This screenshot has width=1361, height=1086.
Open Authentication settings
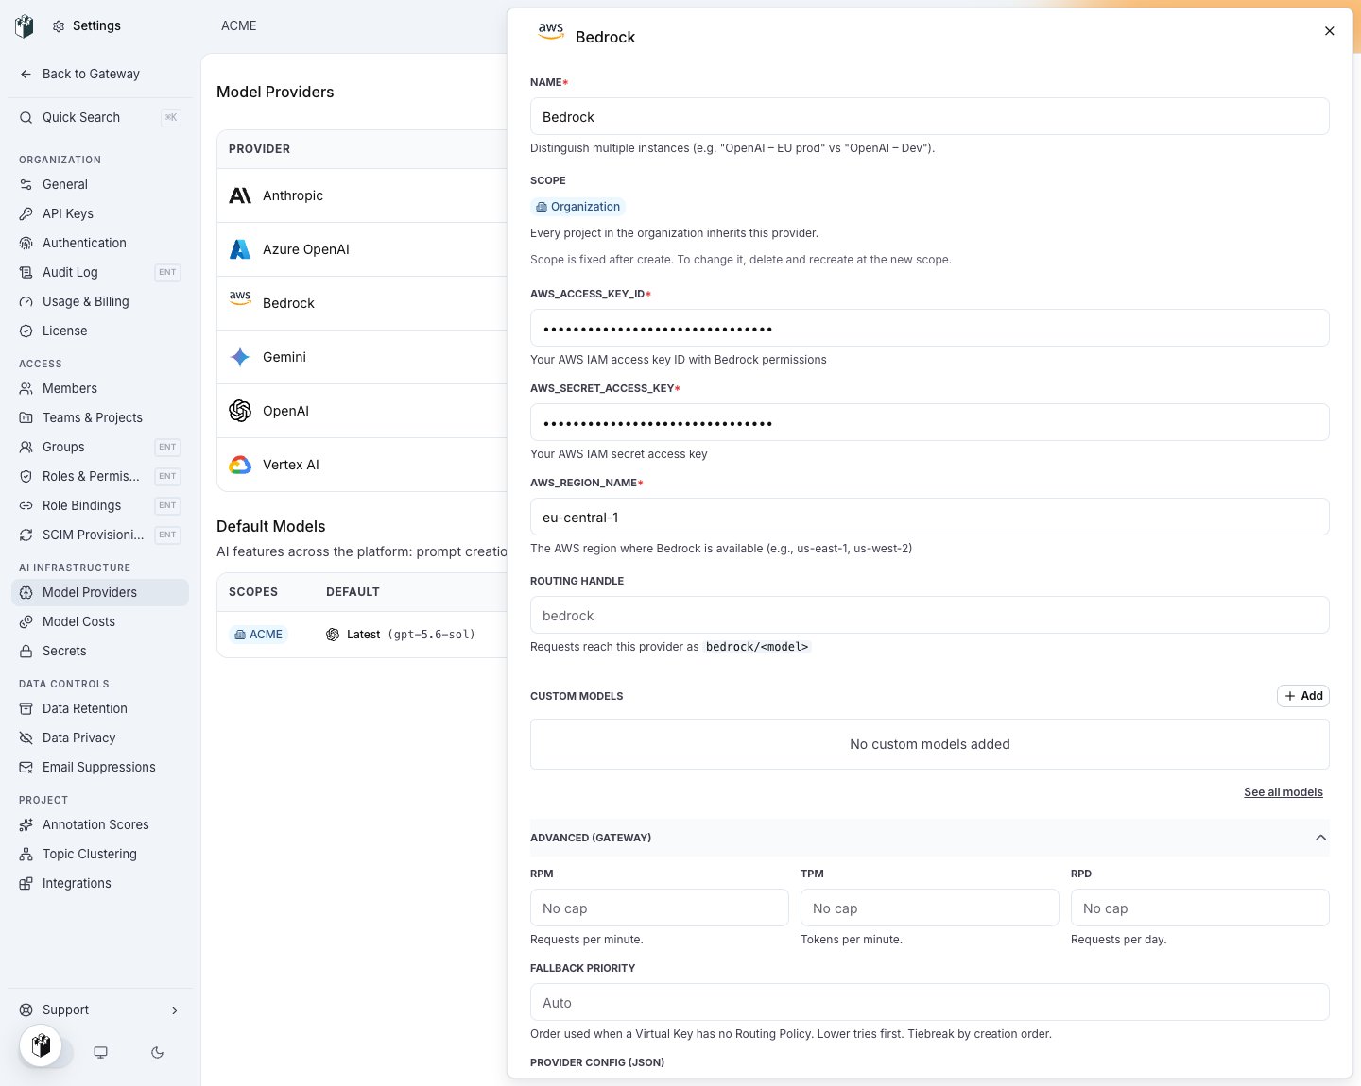[100, 243]
